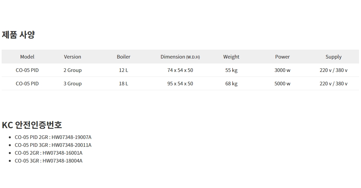Click the Supply column header
361x188 pixels.
(333, 57)
